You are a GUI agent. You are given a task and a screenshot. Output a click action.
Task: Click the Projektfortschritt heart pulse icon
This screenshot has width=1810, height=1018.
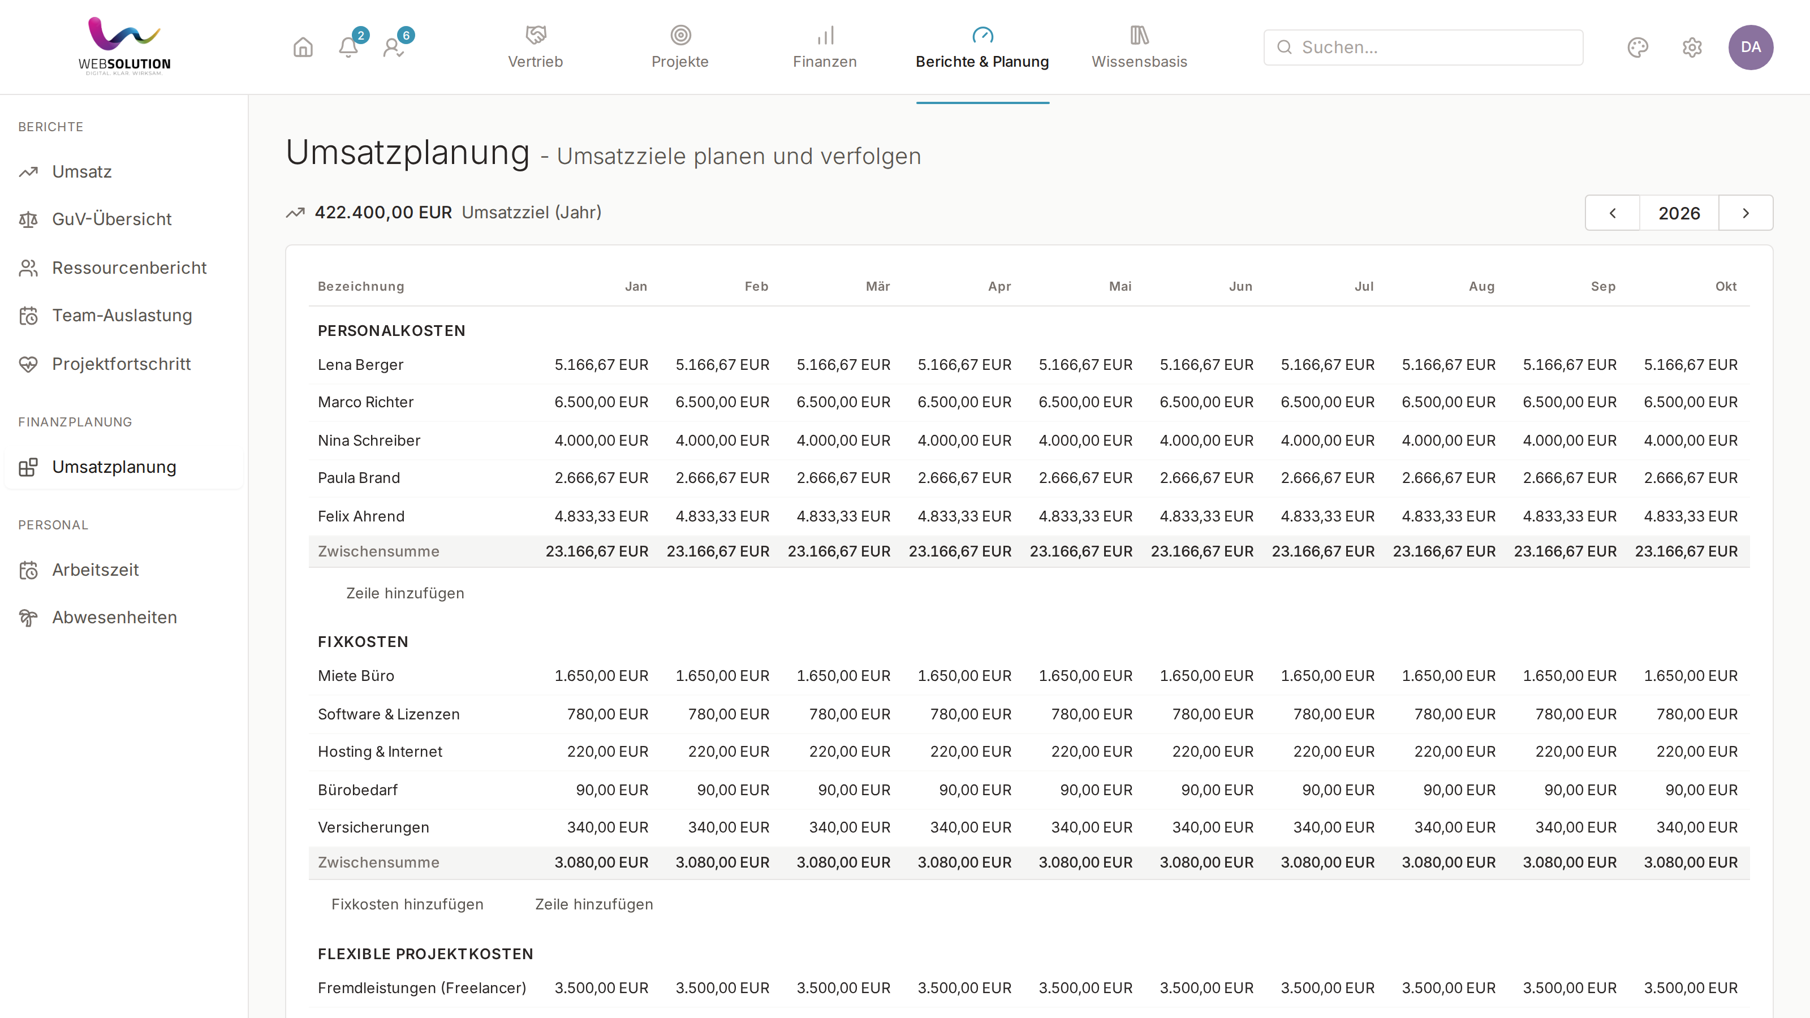[28, 364]
